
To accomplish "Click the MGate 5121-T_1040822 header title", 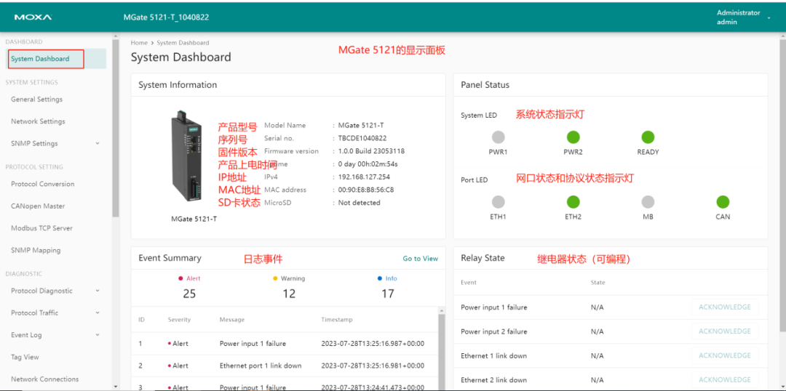I will pyautogui.click(x=166, y=17).
